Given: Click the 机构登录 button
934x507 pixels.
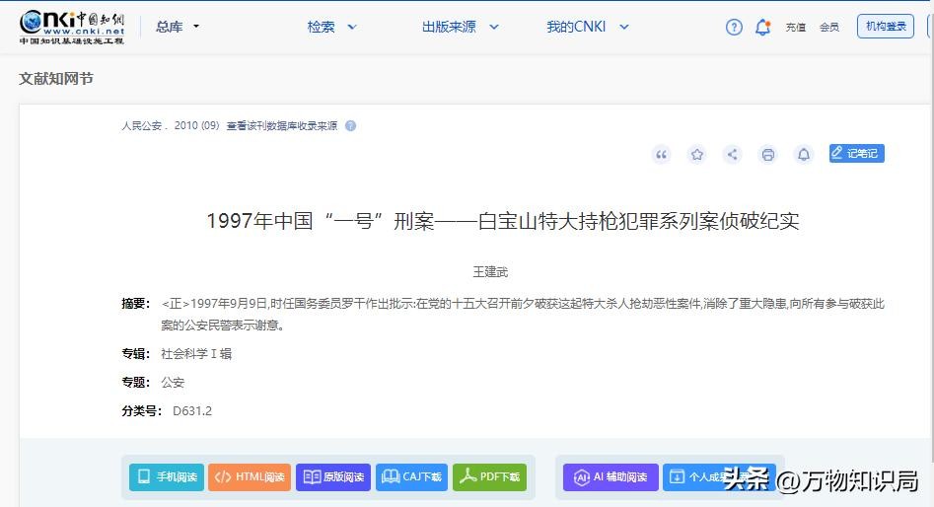Looking at the screenshot, I should 885,27.
